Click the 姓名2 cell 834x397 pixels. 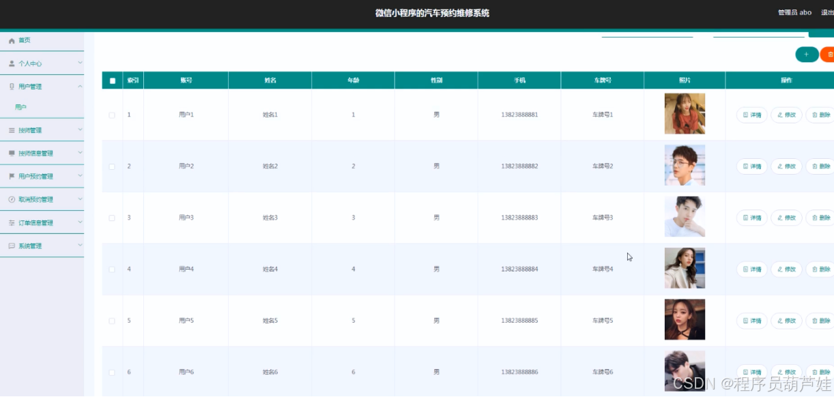tap(270, 166)
